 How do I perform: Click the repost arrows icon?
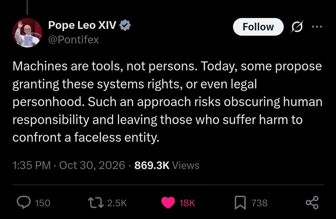96,203
